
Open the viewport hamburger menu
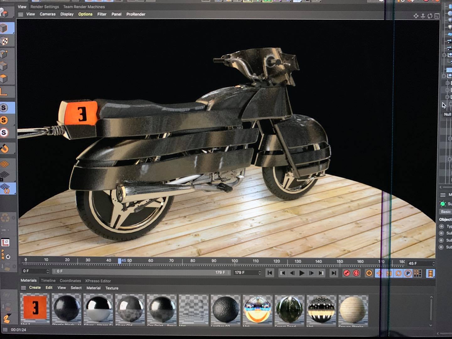pyautogui.click(x=21, y=14)
